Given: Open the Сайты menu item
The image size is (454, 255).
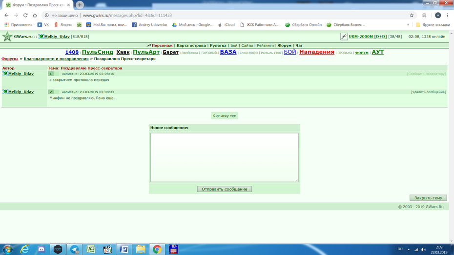Looking at the screenshot, I should coord(247,45).
